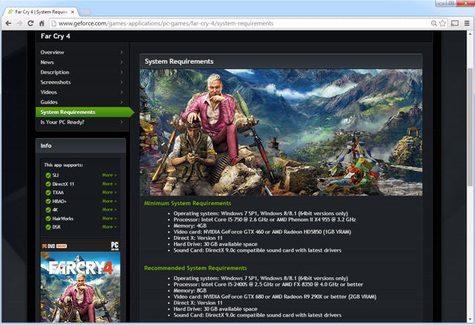This screenshot has width=475, height=325.
Task: Open a new tab with the new tab button
Action: click(x=85, y=12)
